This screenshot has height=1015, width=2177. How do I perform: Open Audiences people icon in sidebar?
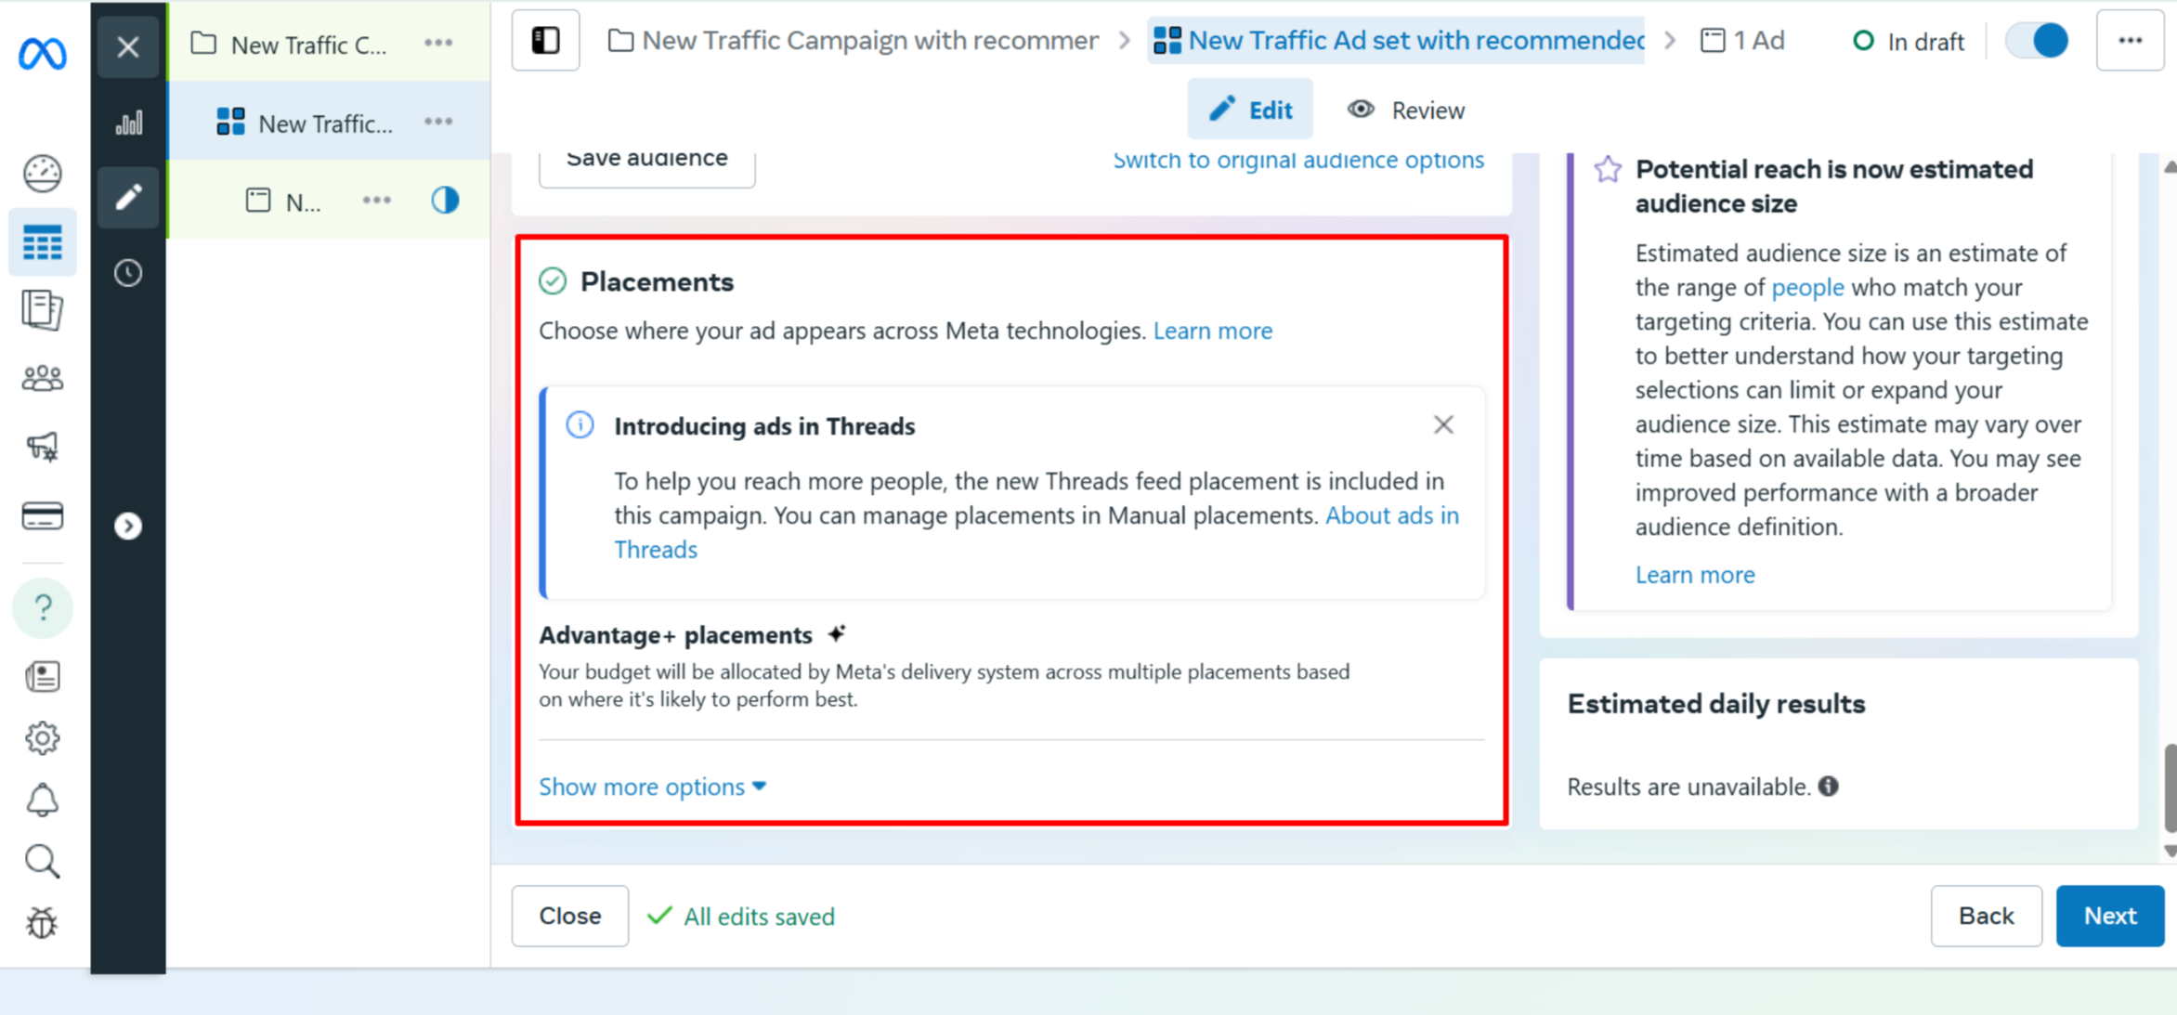(x=43, y=378)
